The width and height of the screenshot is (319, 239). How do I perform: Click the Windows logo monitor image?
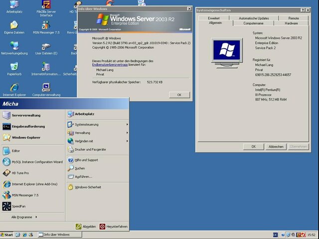point(227,53)
